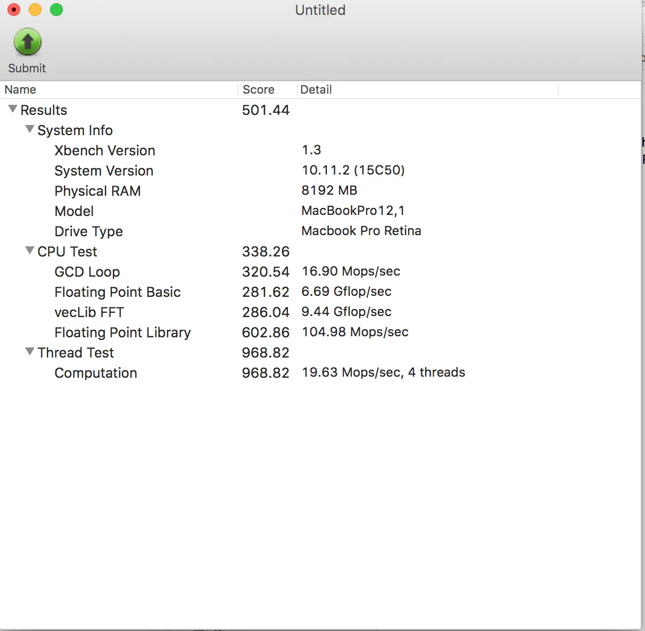The height and width of the screenshot is (631, 645).
Task: Select the Physical RAM row
Action: point(97,191)
